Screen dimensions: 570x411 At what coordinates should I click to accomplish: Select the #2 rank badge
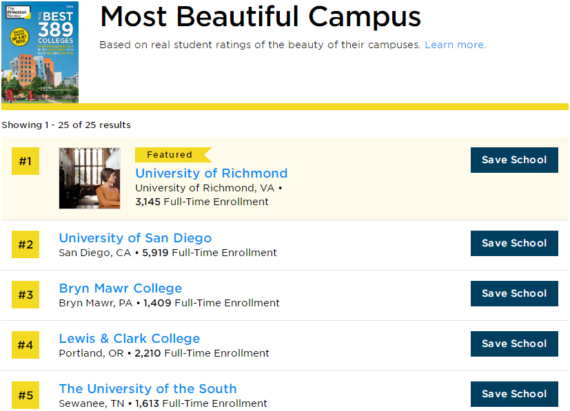26,244
